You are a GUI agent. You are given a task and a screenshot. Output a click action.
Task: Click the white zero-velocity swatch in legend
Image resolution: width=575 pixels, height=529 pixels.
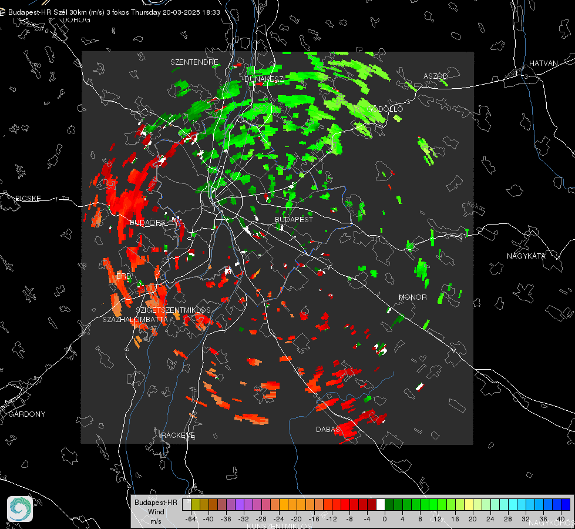tap(380, 504)
